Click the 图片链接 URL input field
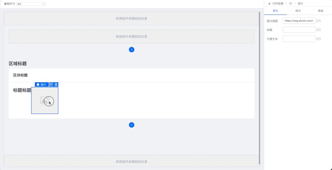This screenshot has width=332, height=170. pos(299,21)
